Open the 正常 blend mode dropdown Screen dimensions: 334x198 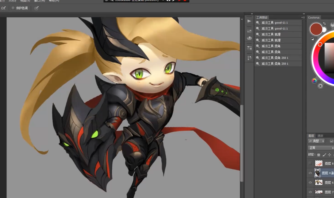(321, 148)
